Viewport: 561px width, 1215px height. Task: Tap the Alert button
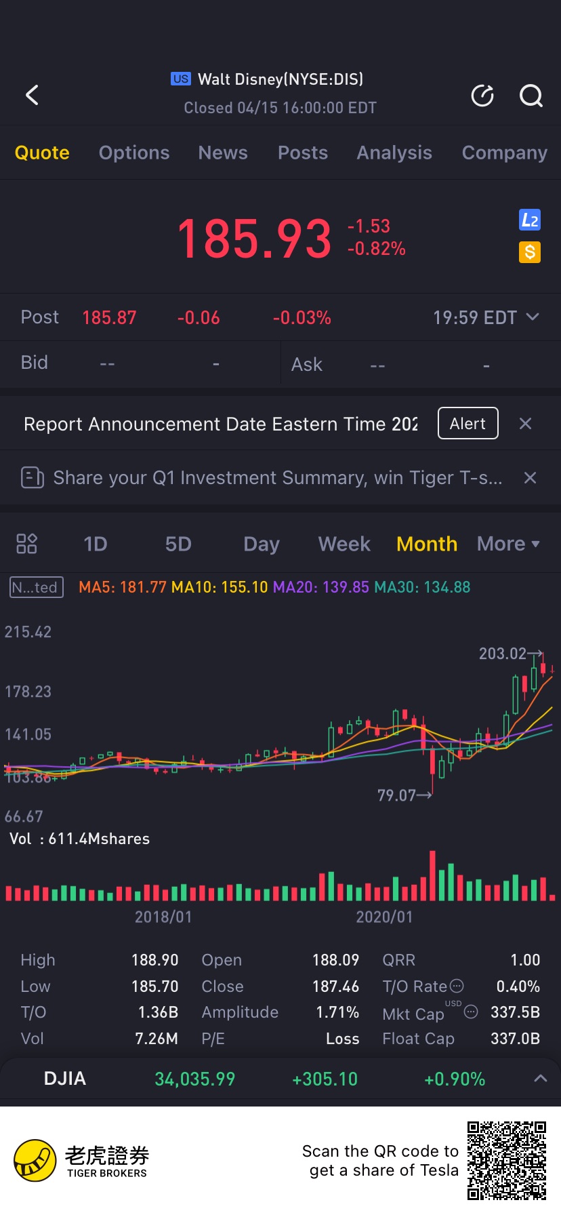pos(468,423)
